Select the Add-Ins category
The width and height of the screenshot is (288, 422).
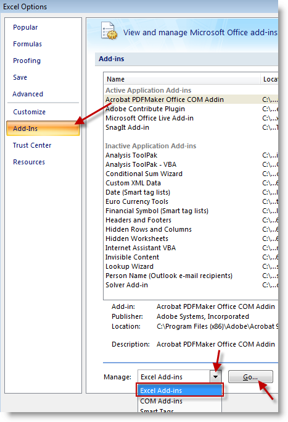click(x=43, y=129)
